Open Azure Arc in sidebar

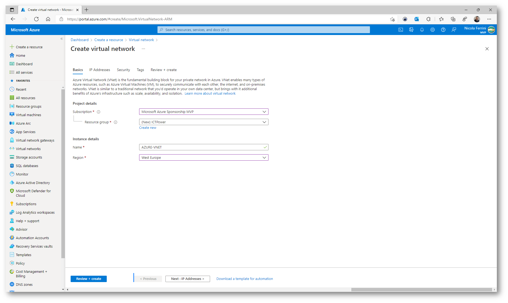[23, 123]
